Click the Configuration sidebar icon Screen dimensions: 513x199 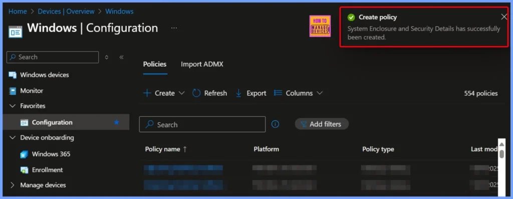[24, 122]
